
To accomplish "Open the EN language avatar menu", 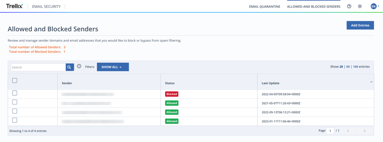I will (x=375, y=6).
